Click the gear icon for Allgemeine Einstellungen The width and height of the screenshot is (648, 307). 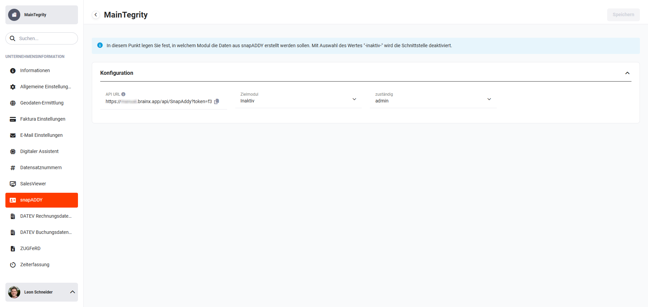pyautogui.click(x=13, y=87)
